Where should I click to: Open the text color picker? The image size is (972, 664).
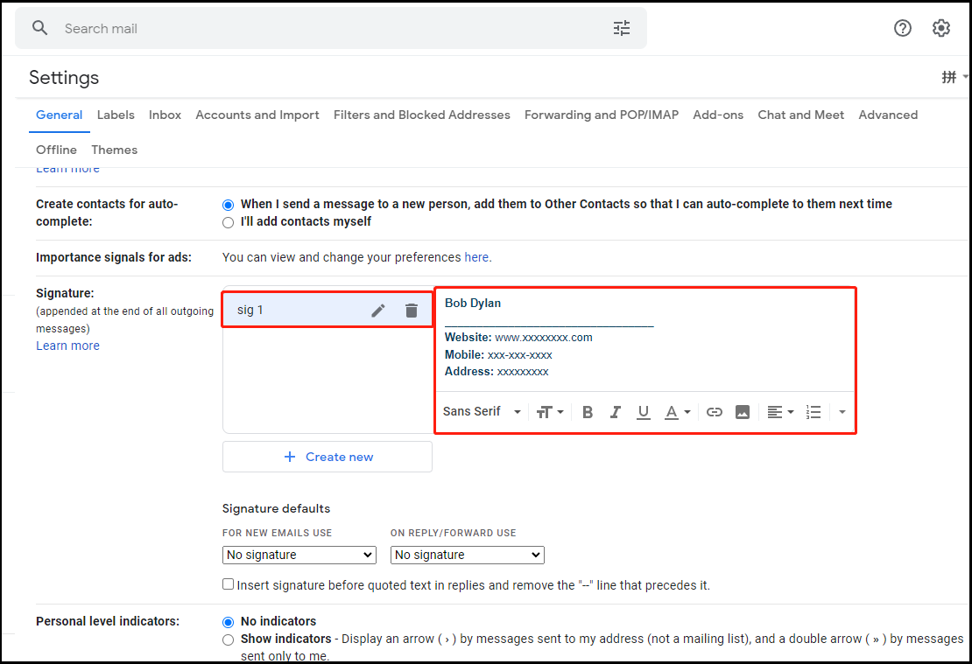(677, 412)
